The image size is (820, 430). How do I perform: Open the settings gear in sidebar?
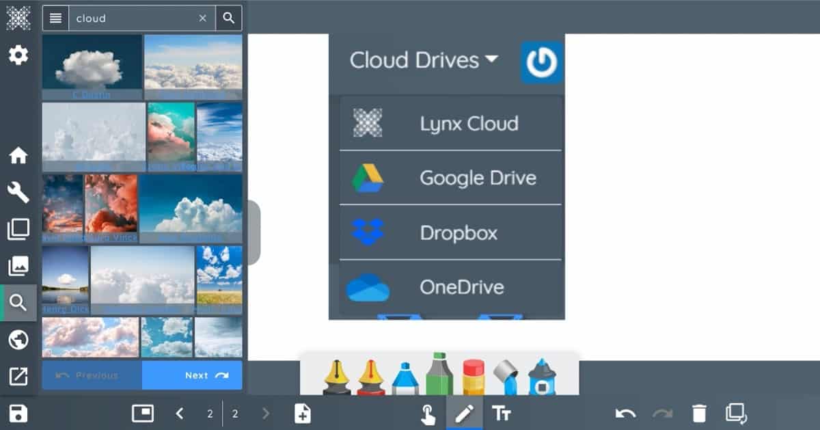(x=18, y=55)
